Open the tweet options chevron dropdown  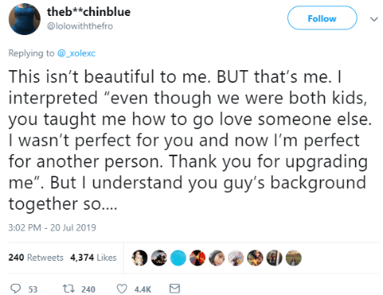(374, 19)
